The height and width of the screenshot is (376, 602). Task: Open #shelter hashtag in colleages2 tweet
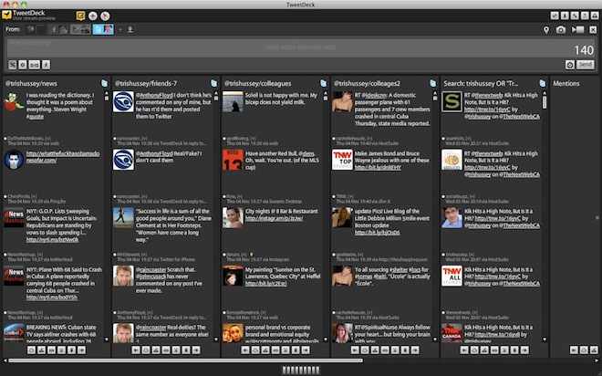tap(399, 269)
